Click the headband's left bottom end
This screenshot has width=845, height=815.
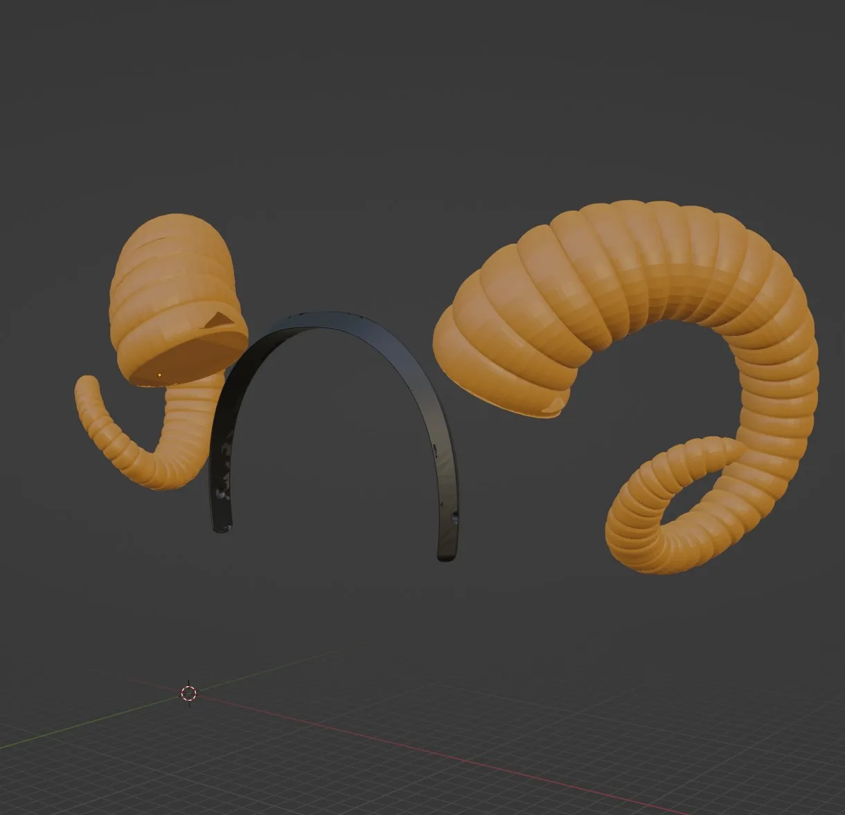[x=221, y=528]
